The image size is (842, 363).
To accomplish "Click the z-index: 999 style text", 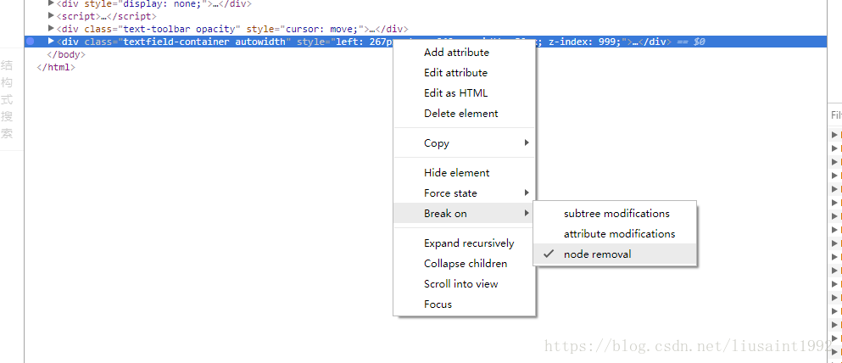I will 584,42.
